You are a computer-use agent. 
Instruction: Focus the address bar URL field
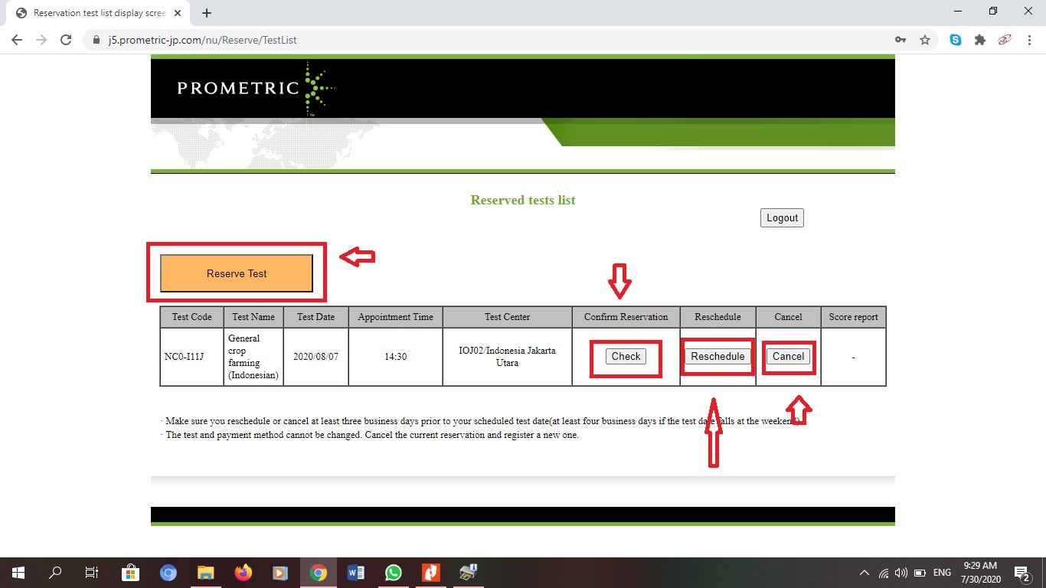coord(490,40)
